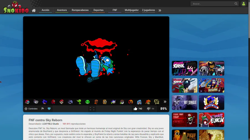The width and height of the screenshot is (250, 140).
Task: Open the FNF Among Us crewmate thumbnail
Action: point(184,85)
